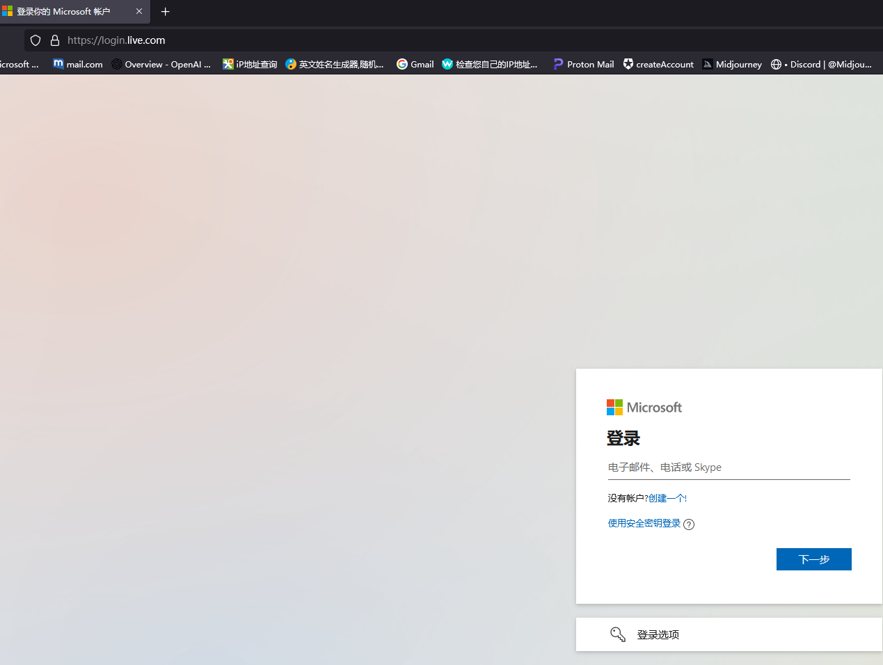Screen dimensions: 883x665
Task: Click the OpenAI bookmark logo icon
Action: pos(117,64)
